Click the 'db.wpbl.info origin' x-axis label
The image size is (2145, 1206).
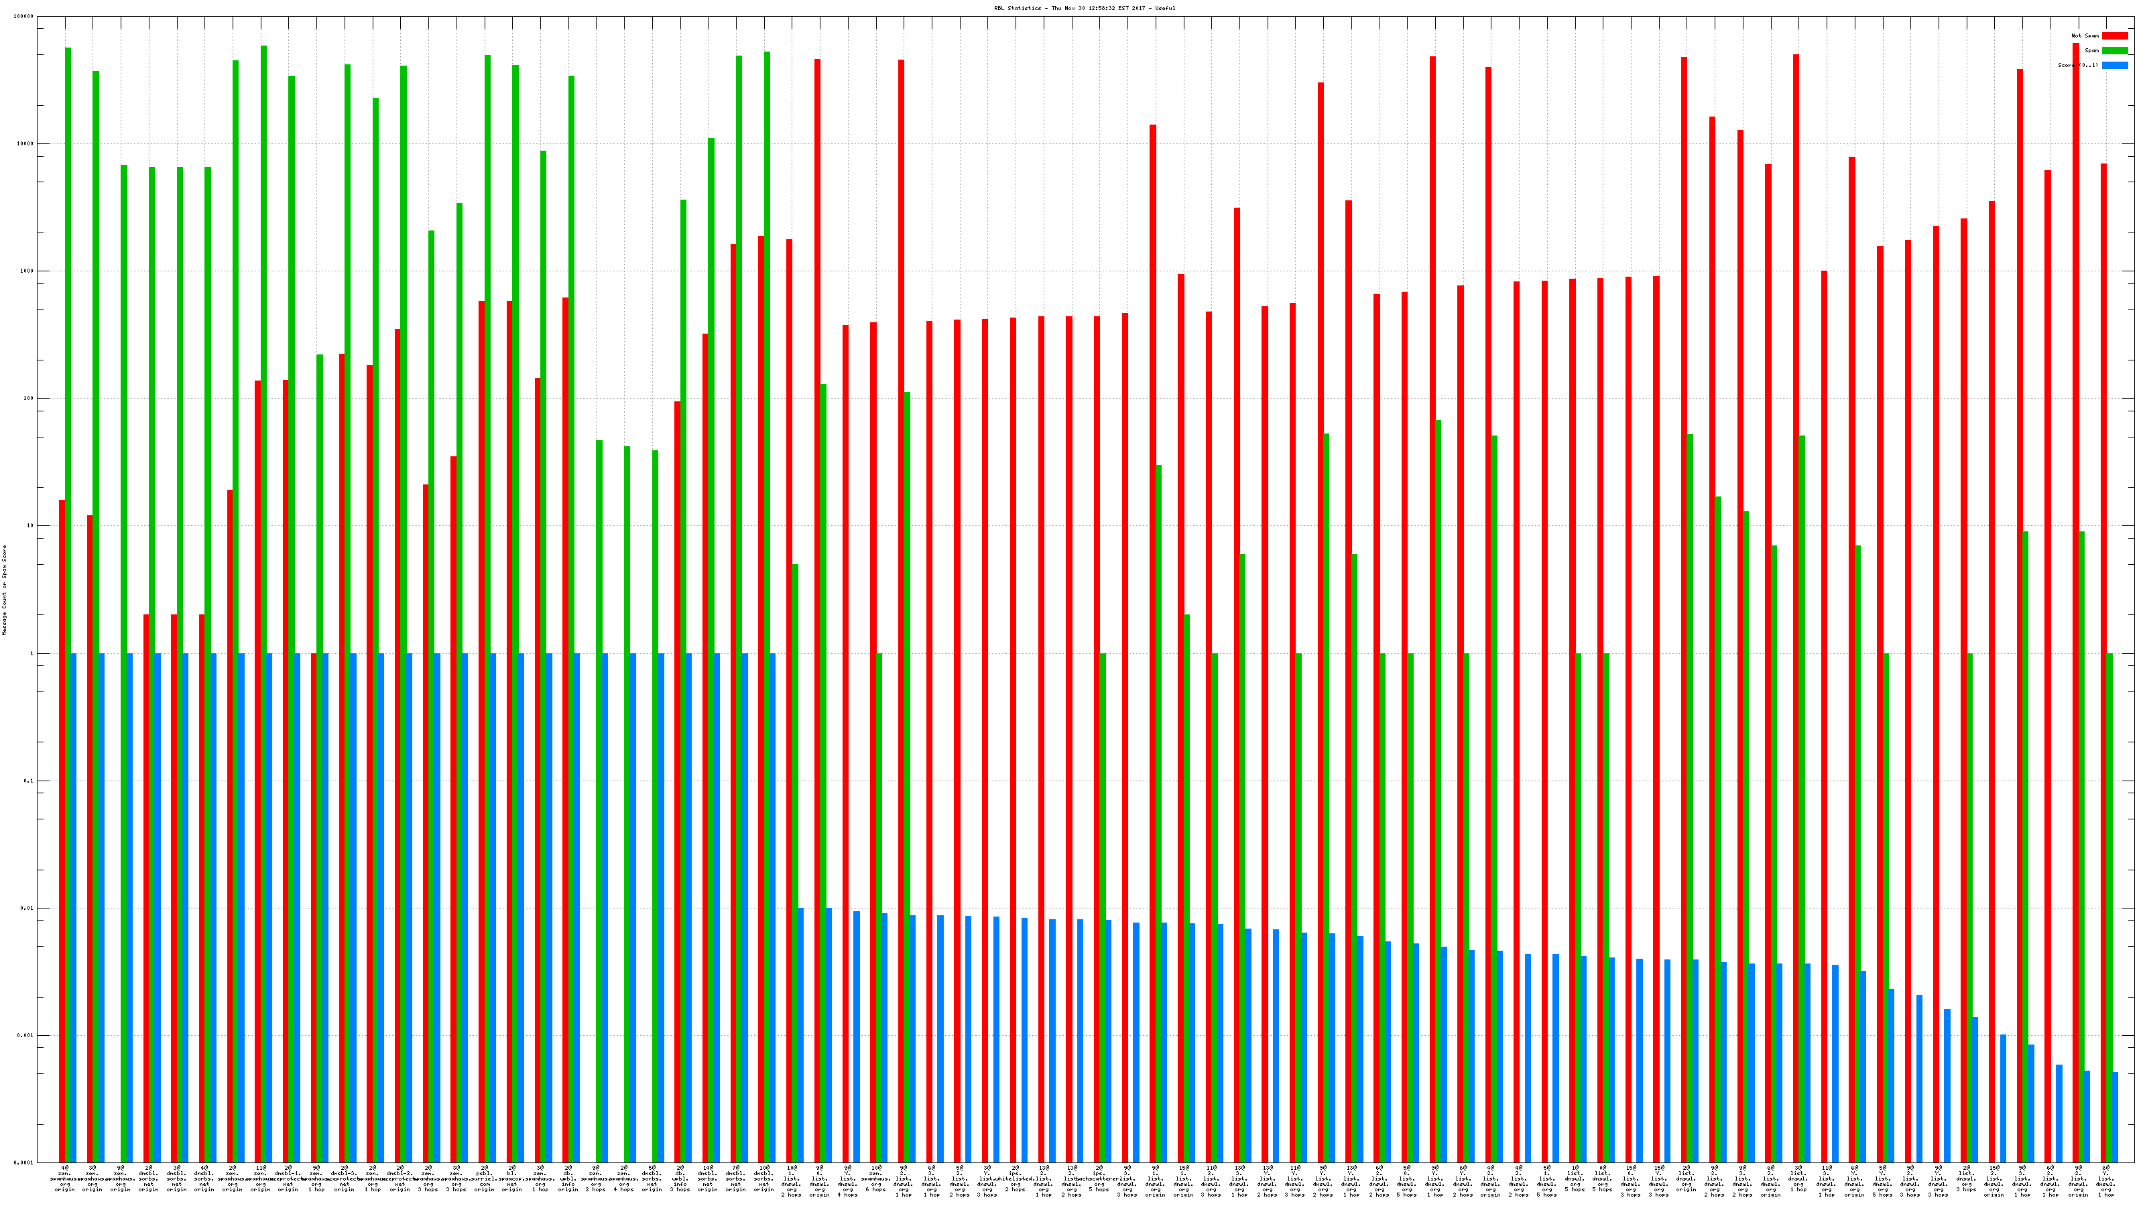pyautogui.click(x=568, y=1179)
